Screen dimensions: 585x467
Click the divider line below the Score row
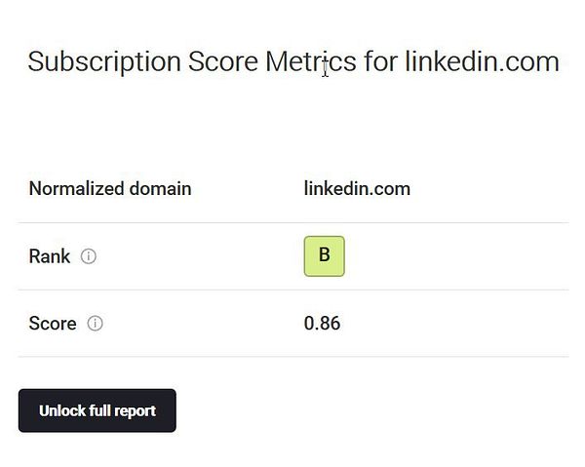[292, 356]
